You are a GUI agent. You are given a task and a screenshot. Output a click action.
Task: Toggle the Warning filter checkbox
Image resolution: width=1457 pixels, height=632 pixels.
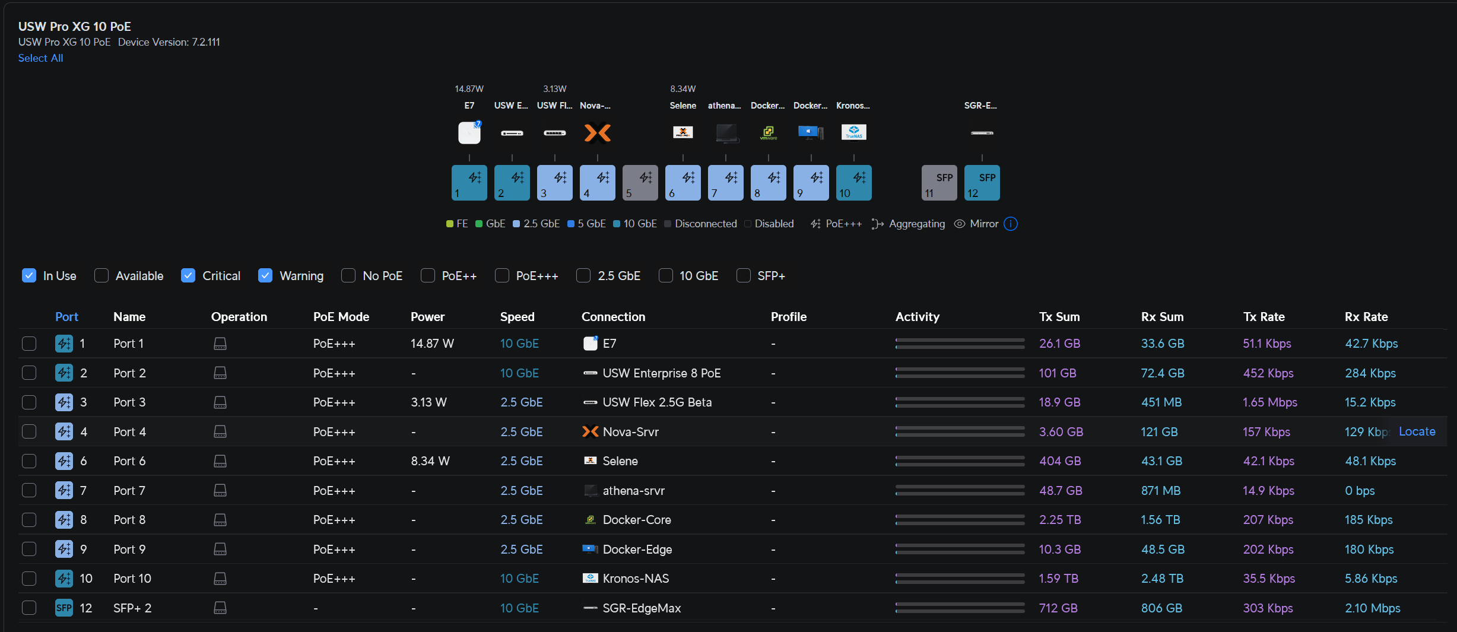pos(265,276)
